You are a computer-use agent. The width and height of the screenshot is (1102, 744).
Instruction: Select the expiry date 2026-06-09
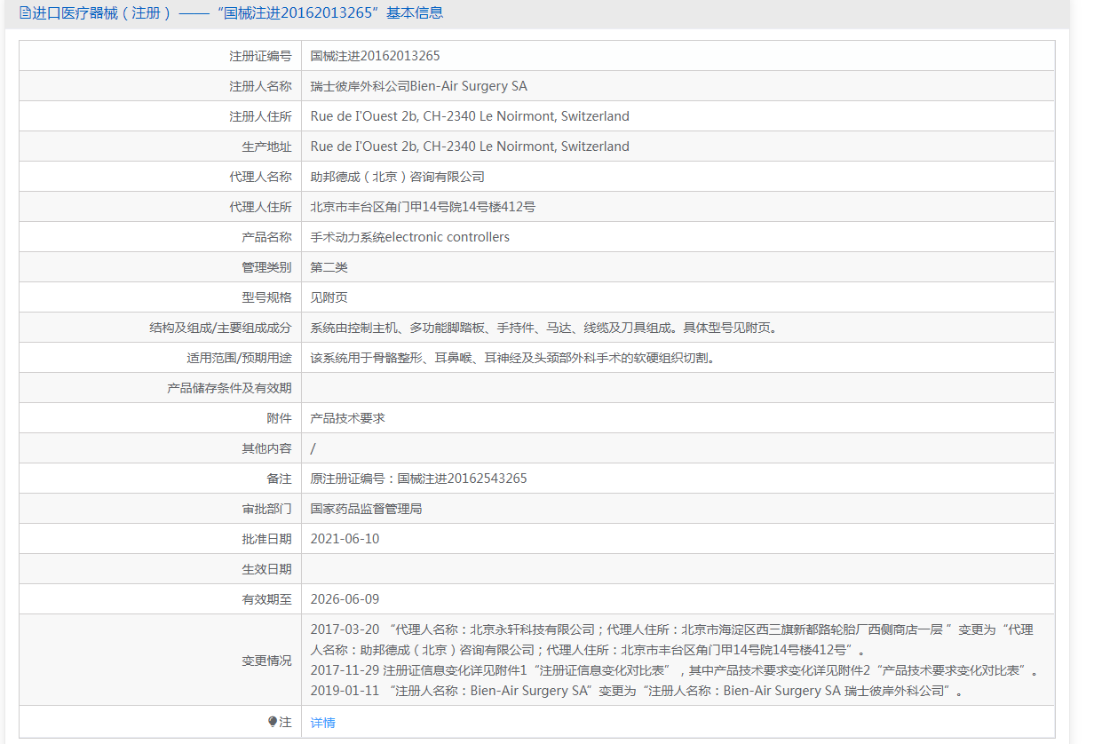pyautogui.click(x=345, y=599)
